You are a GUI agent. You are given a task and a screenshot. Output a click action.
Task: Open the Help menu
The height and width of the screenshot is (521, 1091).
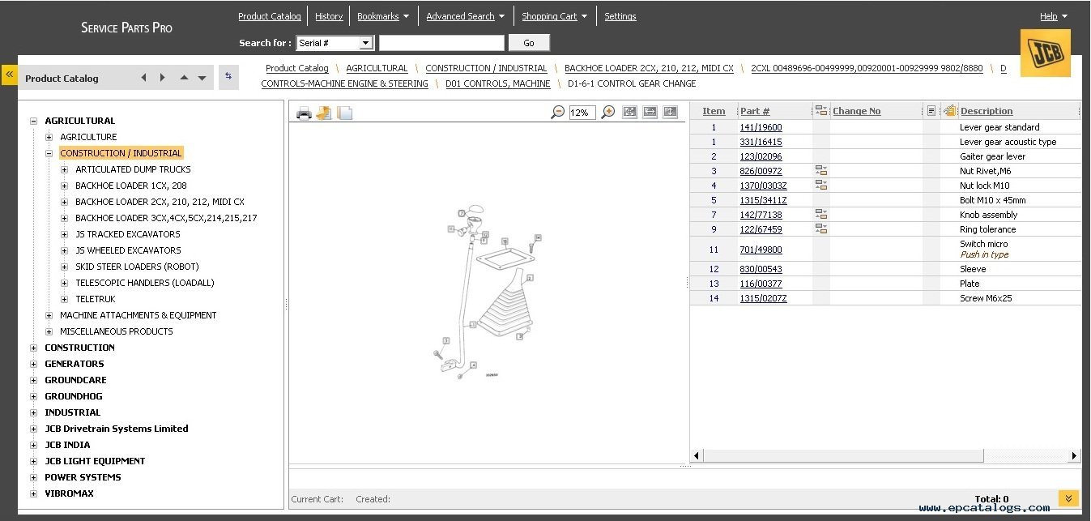point(1053,16)
